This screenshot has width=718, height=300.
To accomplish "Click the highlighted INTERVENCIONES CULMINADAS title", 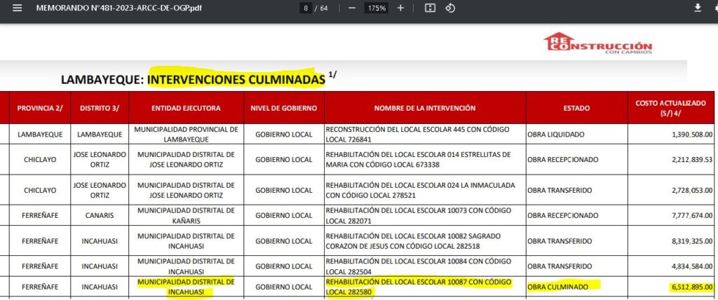I will coord(236,79).
